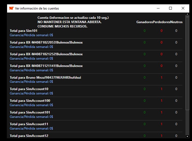Click the scrollbar down arrow
Image resolution: width=192 pixels, height=141 pixels.
pyautogui.click(x=187, y=136)
